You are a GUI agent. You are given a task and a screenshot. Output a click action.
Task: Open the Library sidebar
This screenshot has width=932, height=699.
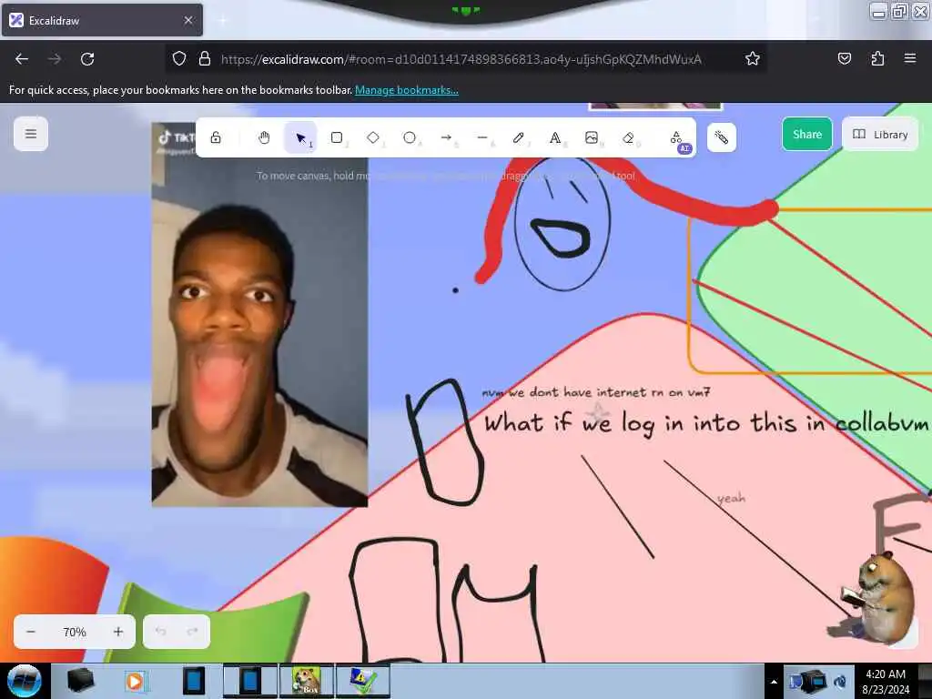pyautogui.click(x=880, y=135)
